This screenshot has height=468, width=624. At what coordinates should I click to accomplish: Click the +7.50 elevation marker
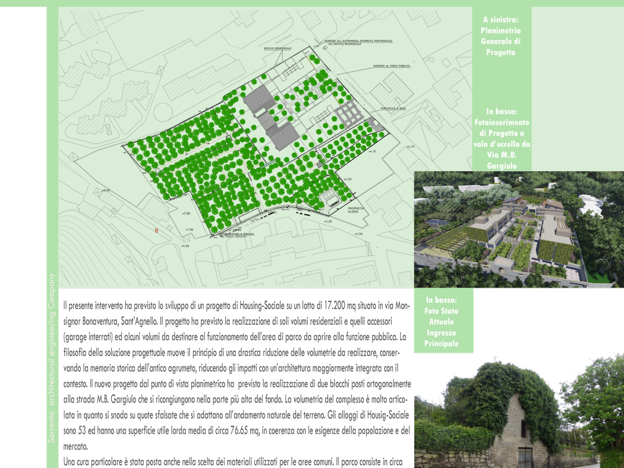pyautogui.click(x=186, y=214)
